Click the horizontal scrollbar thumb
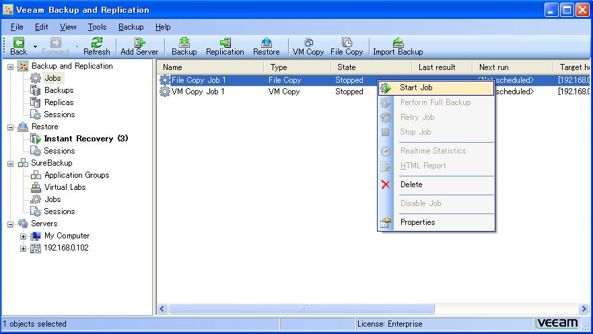Image resolution: width=593 pixels, height=334 pixels. pyautogui.click(x=302, y=309)
